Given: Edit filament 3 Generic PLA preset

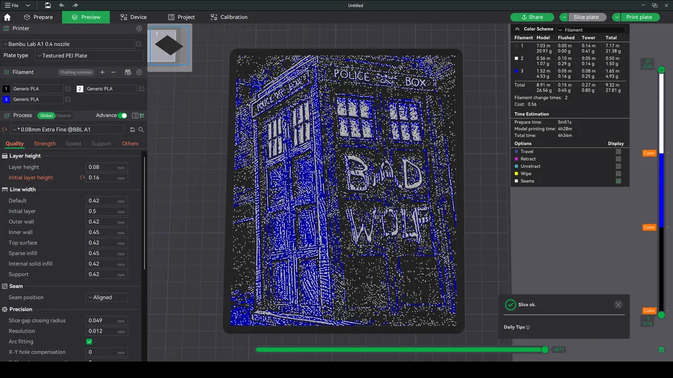Looking at the screenshot, I should tap(68, 99).
